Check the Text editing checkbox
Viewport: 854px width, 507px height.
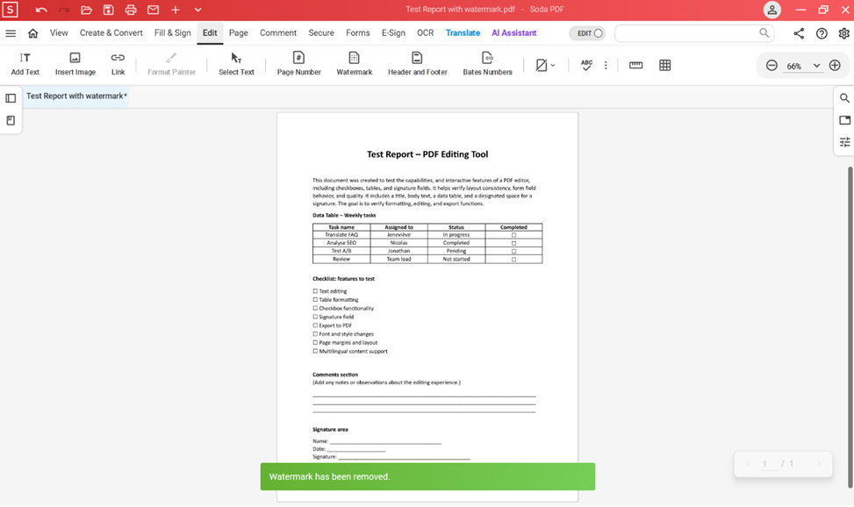click(314, 290)
